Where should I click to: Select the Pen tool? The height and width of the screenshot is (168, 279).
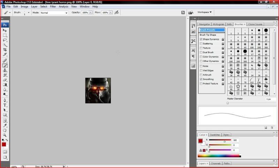(x=5, y=101)
